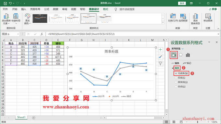Click the insert function fx icon
221x124 pixels.
pyautogui.click(x=42, y=34)
